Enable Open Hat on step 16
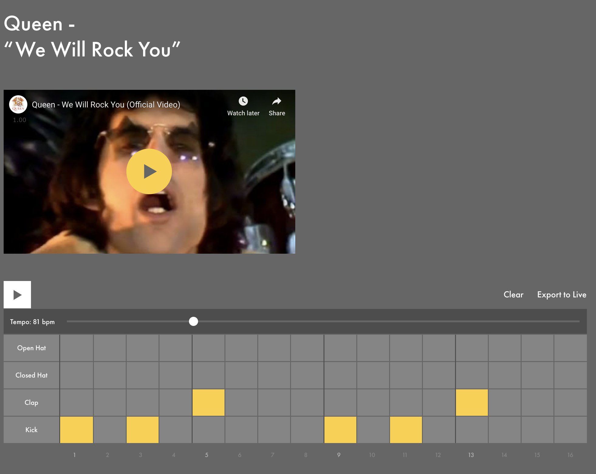The width and height of the screenshot is (596, 474). [x=570, y=348]
